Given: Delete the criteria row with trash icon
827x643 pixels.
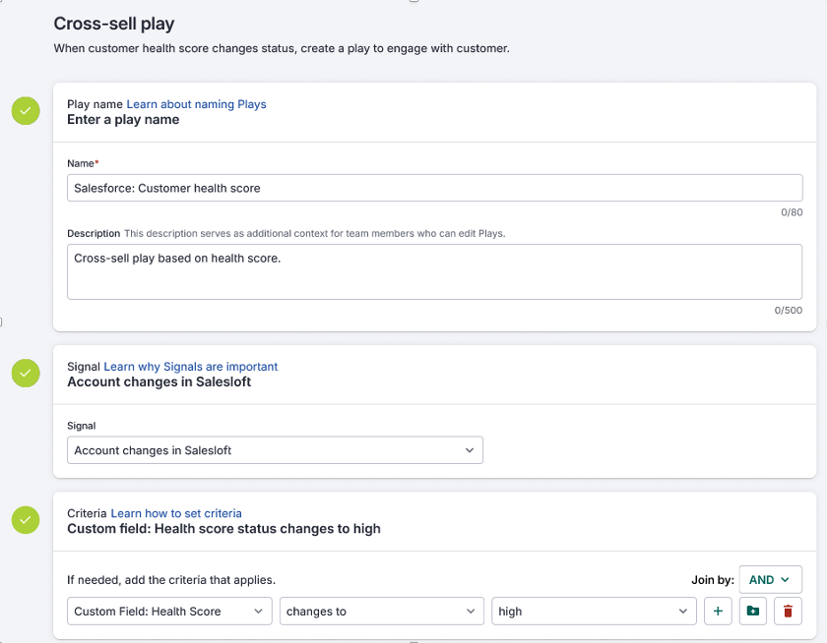Looking at the screenshot, I should (x=788, y=612).
